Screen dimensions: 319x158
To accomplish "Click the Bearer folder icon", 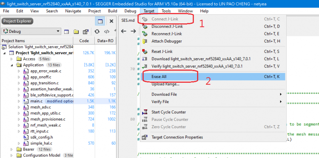I will pos(19,149).
